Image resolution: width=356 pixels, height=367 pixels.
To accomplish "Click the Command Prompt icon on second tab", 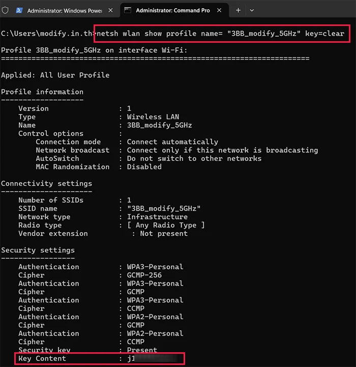I will (128, 10).
